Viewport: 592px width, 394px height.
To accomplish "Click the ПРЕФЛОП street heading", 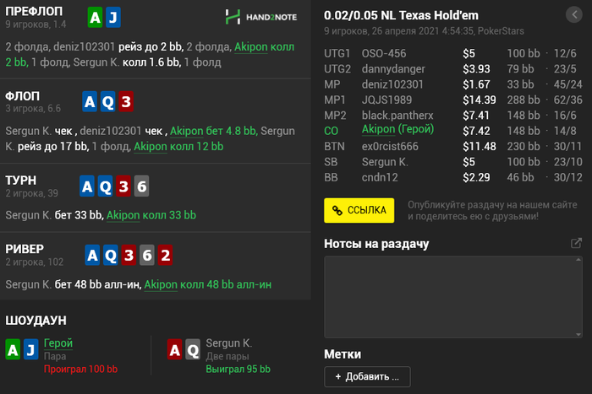I will point(34,11).
